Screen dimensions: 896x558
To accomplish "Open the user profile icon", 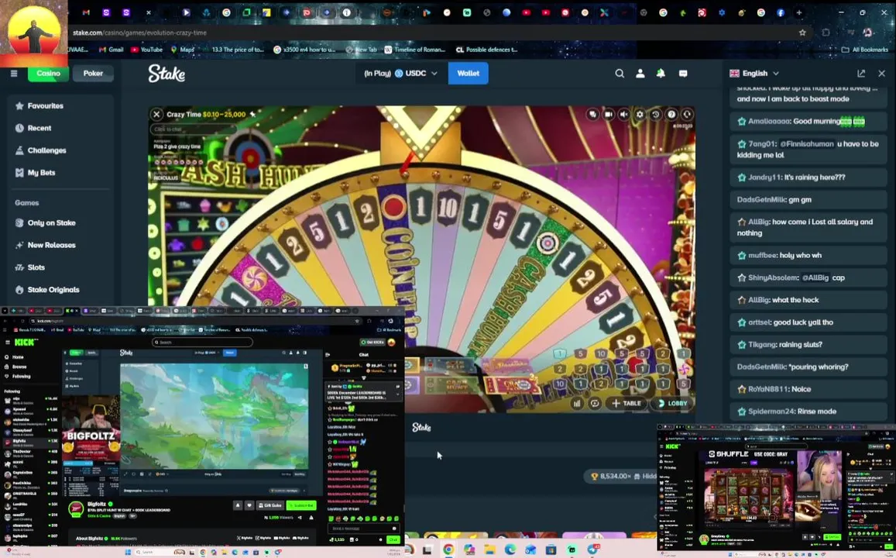I will tap(640, 73).
